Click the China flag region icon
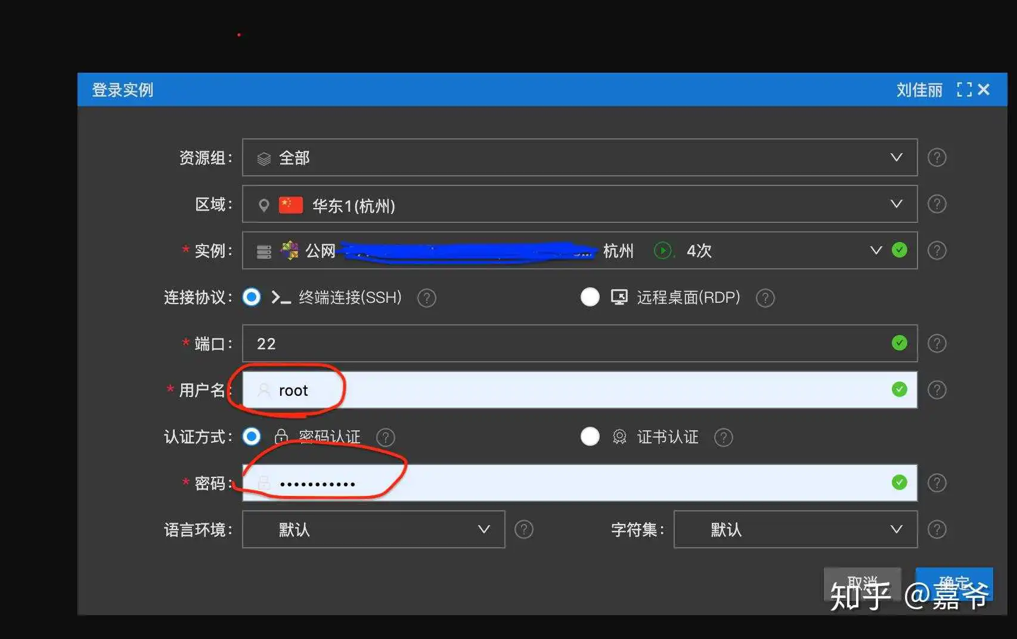 click(x=291, y=205)
